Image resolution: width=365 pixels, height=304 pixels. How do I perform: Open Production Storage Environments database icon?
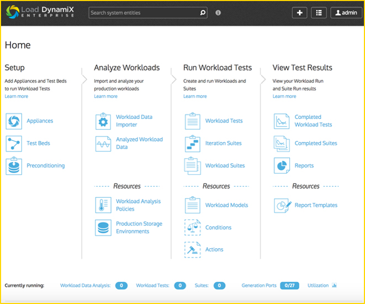click(x=103, y=228)
